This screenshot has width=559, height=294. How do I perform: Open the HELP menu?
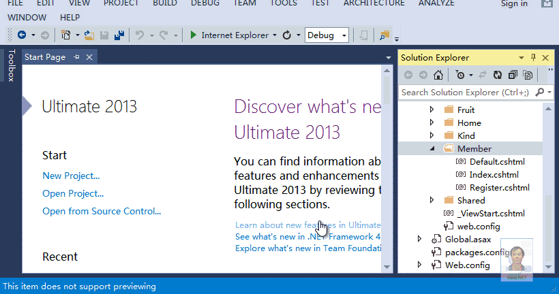[70, 18]
